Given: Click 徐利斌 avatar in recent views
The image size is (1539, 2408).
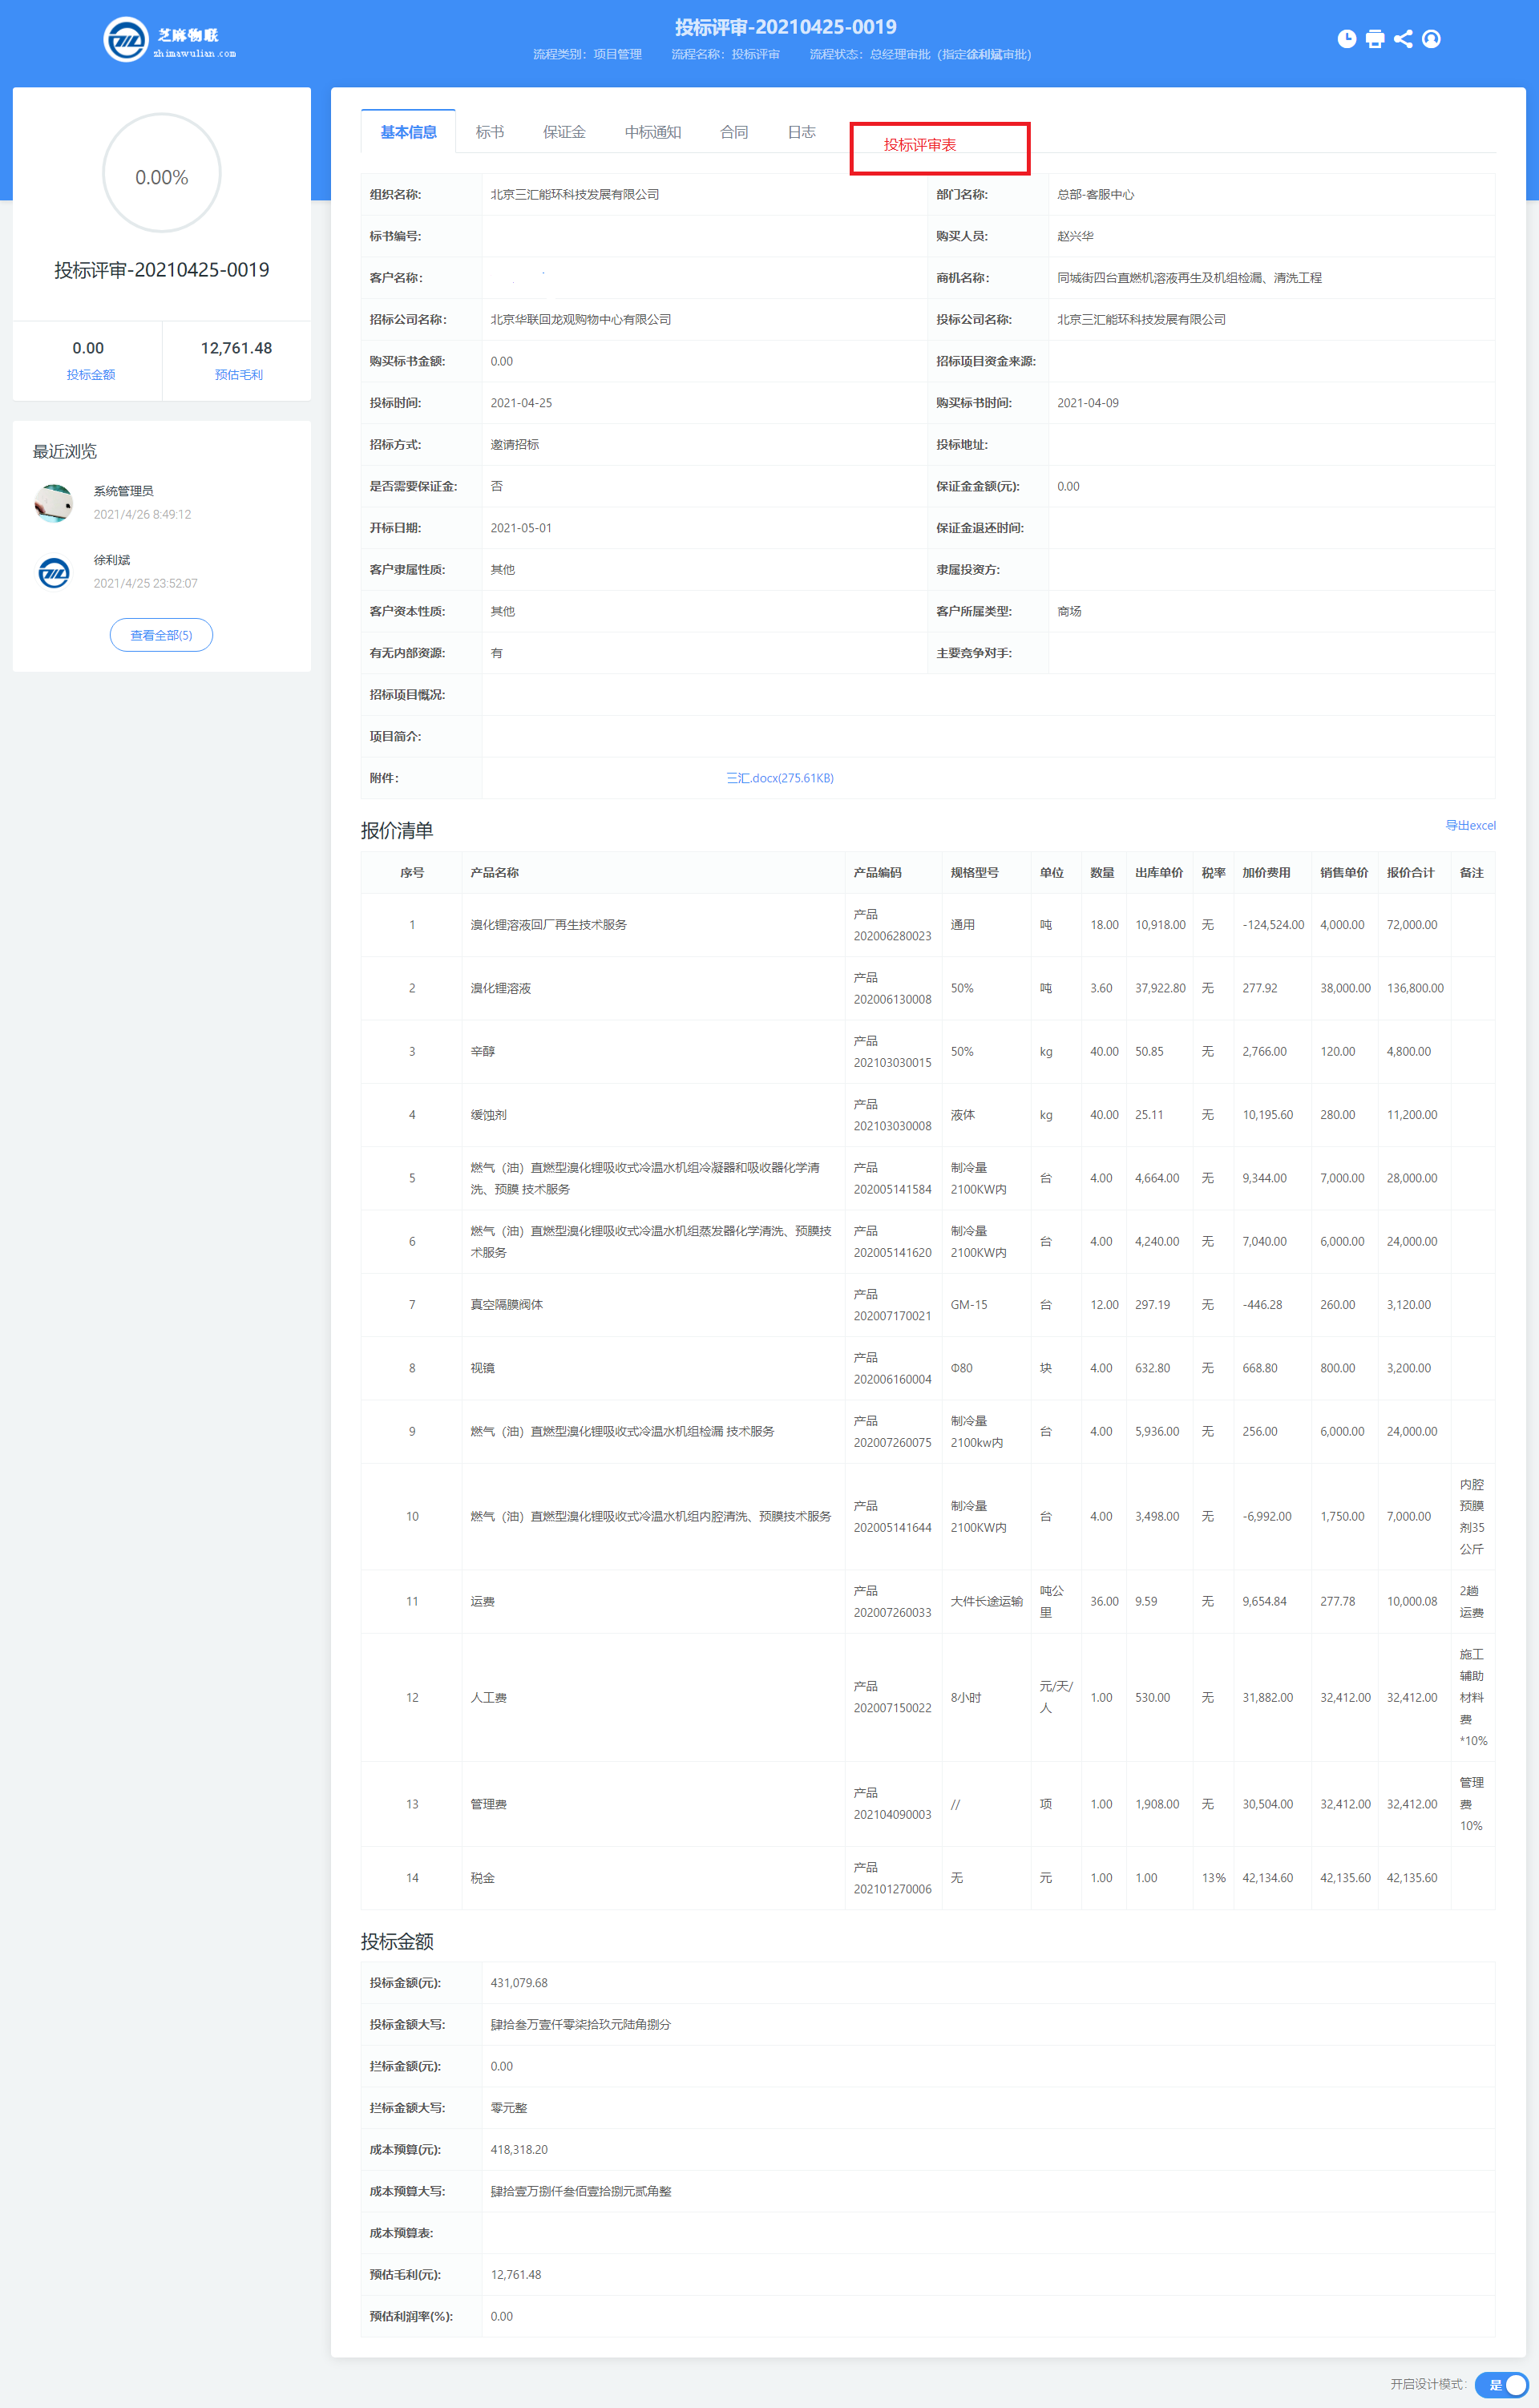Looking at the screenshot, I should (54, 572).
